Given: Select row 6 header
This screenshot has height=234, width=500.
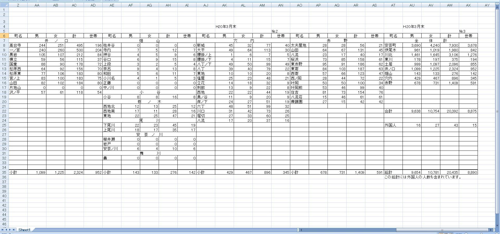Looking at the screenshot, I should pyautogui.click(x=4, y=36).
